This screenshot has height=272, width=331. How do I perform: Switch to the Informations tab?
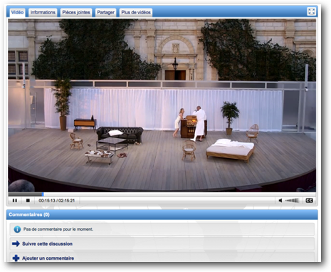[43, 12]
